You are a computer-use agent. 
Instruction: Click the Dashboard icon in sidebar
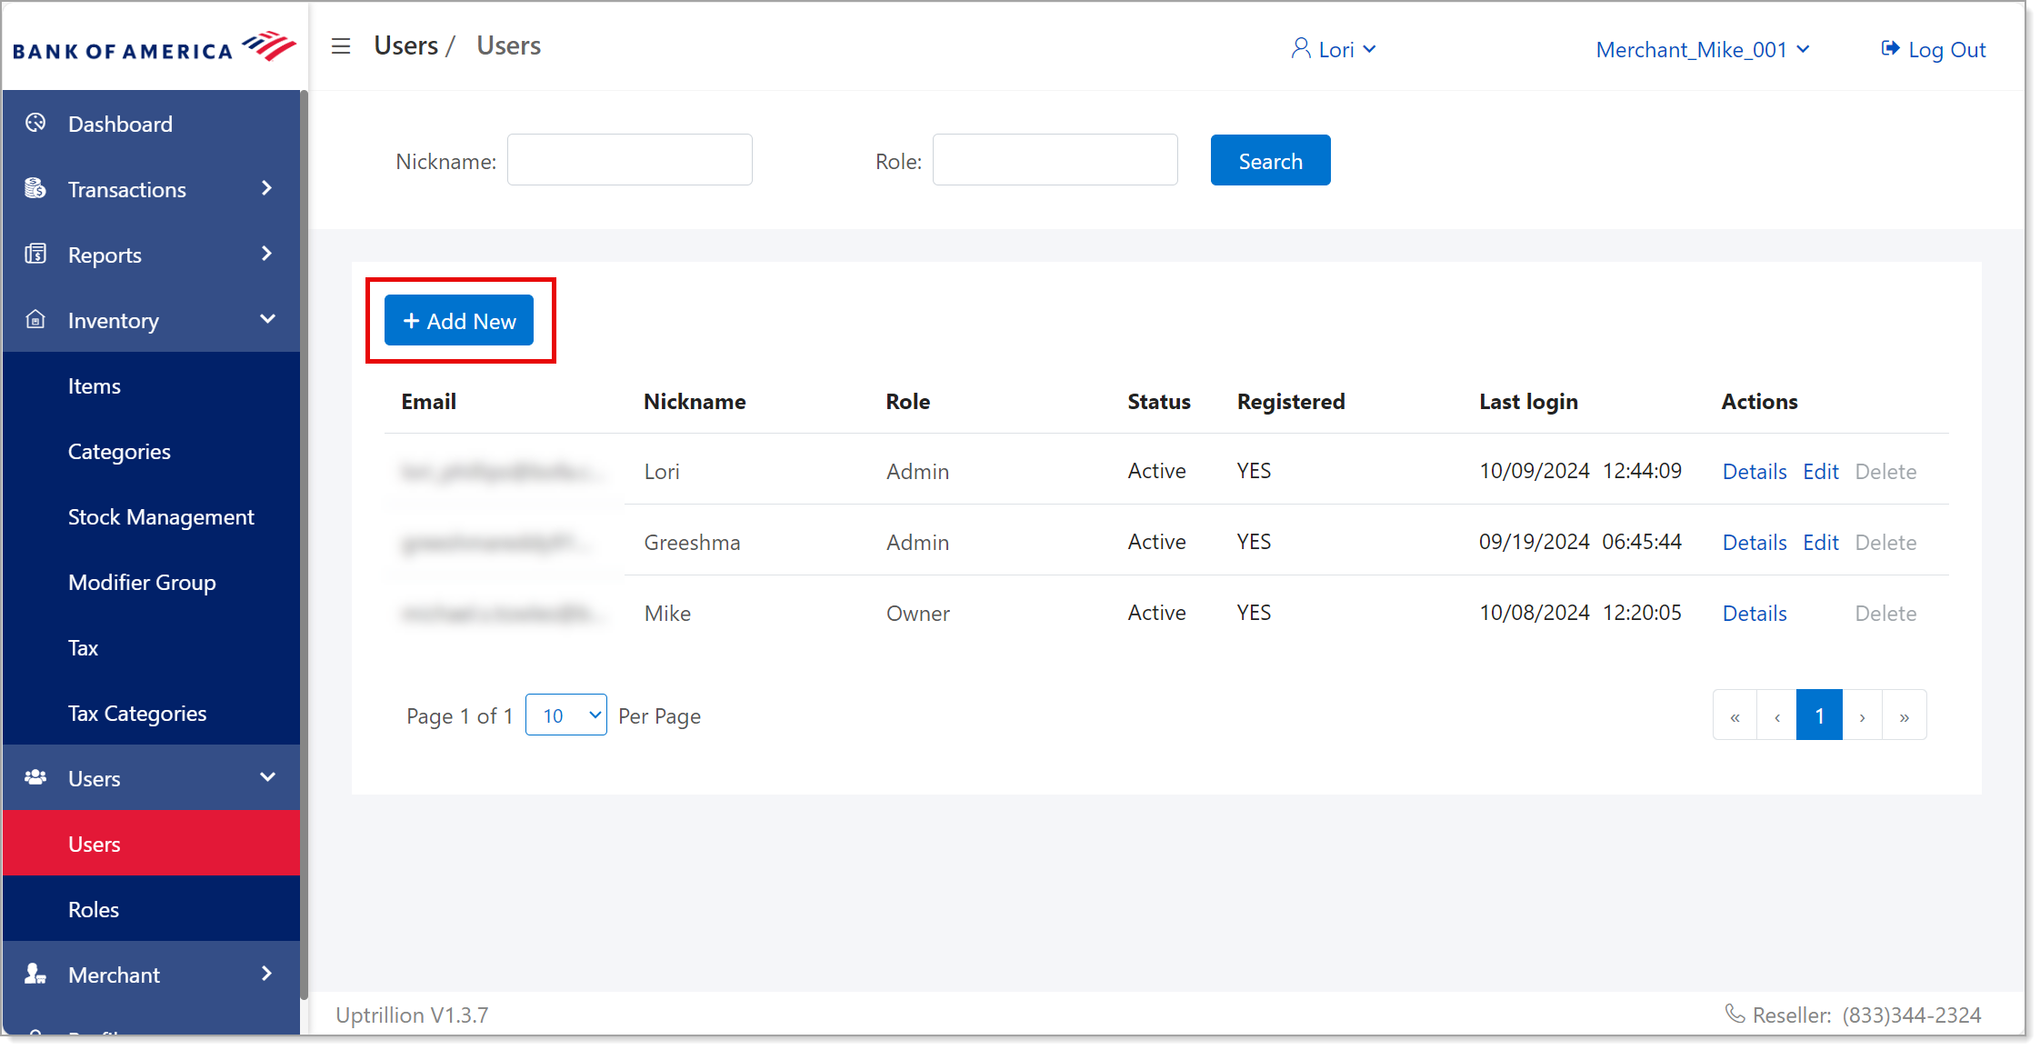point(35,124)
